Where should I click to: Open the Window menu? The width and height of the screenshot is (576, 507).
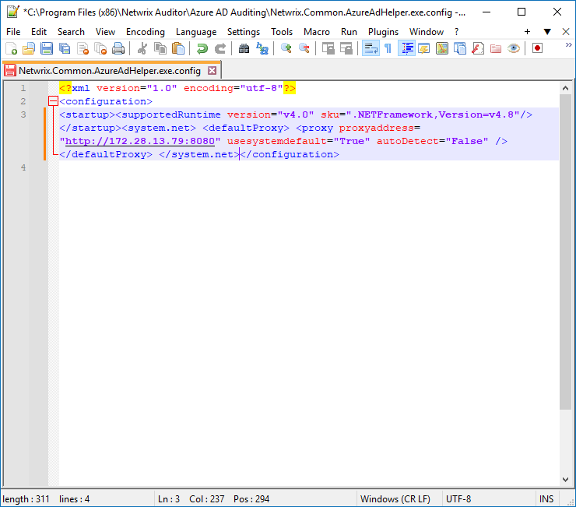pyautogui.click(x=426, y=32)
